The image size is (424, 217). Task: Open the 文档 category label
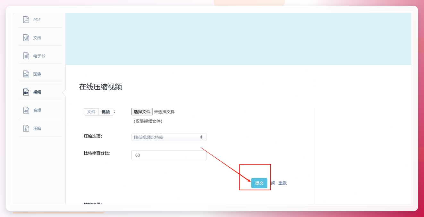click(37, 38)
